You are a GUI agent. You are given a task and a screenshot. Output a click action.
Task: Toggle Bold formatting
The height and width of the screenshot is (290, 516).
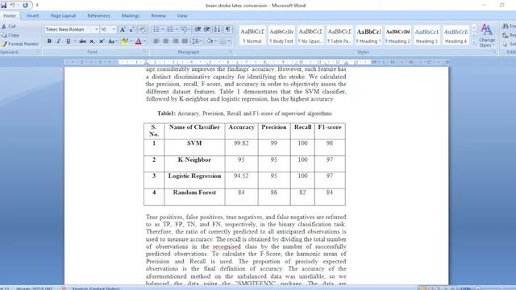coord(49,41)
